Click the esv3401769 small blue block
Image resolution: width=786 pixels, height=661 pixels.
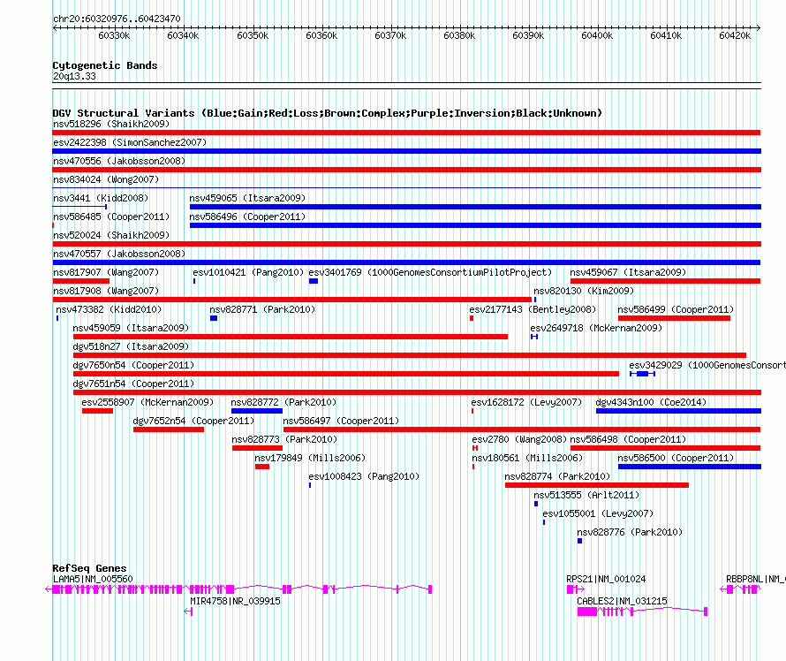tap(314, 281)
